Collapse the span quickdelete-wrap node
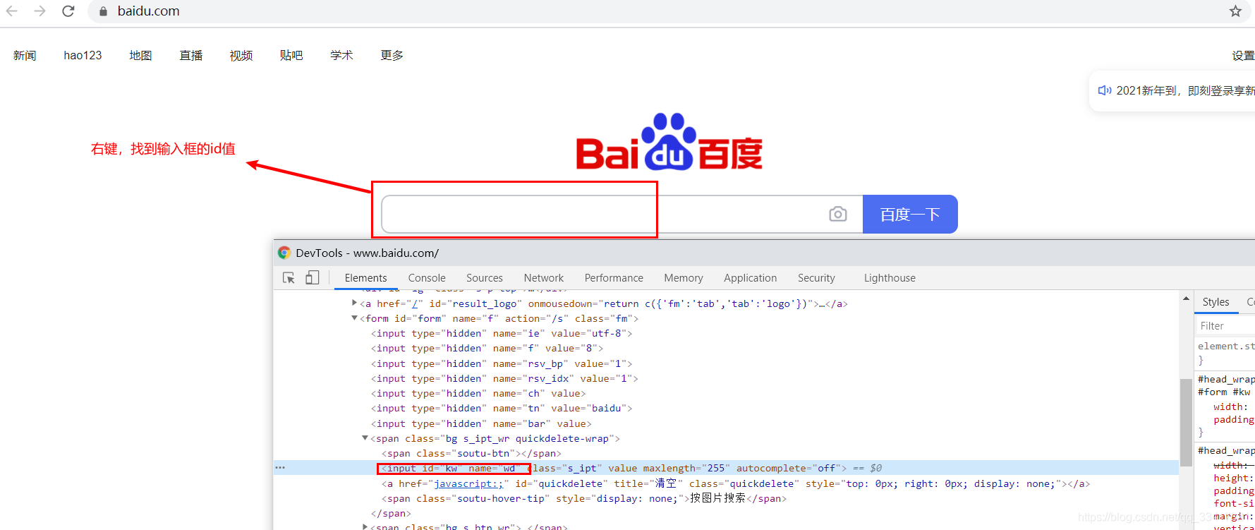 pyautogui.click(x=365, y=438)
